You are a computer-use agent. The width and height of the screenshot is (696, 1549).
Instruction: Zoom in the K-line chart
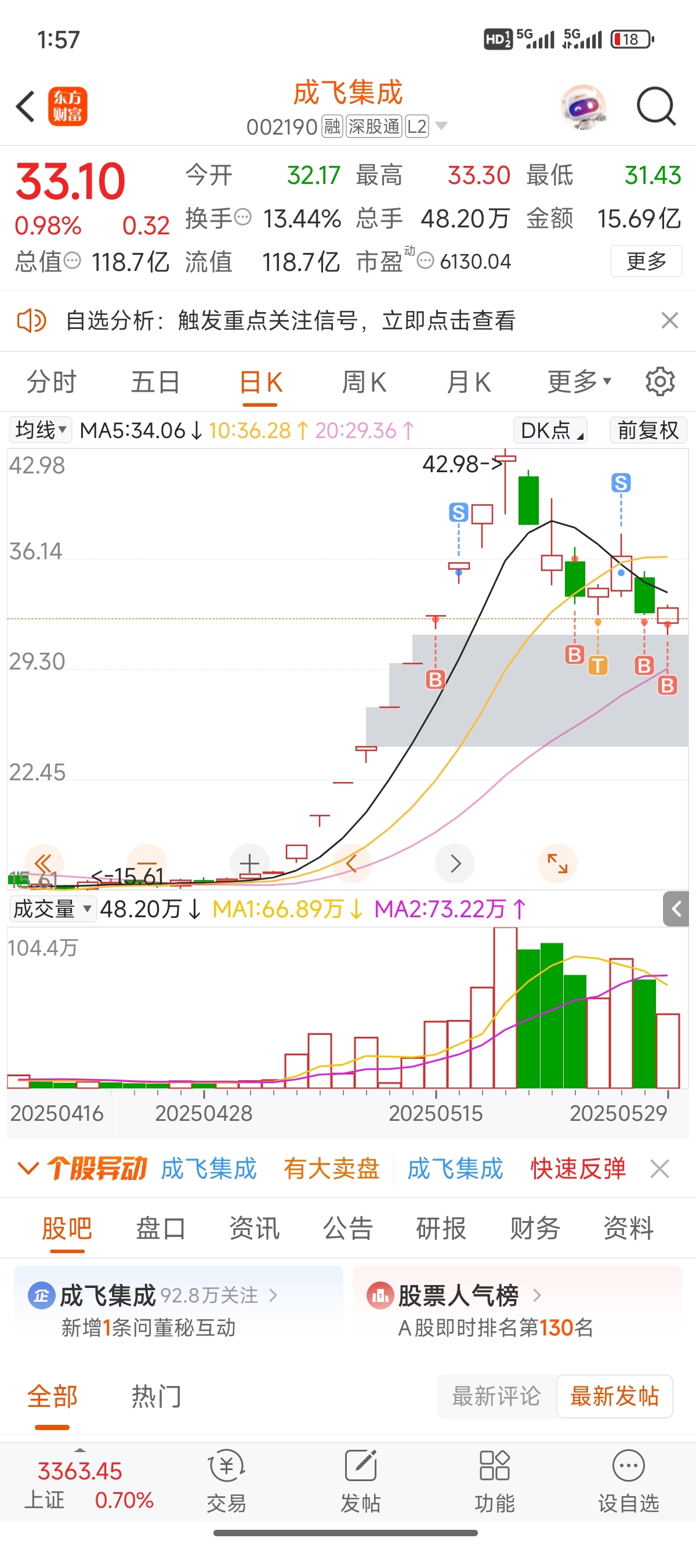[249, 863]
